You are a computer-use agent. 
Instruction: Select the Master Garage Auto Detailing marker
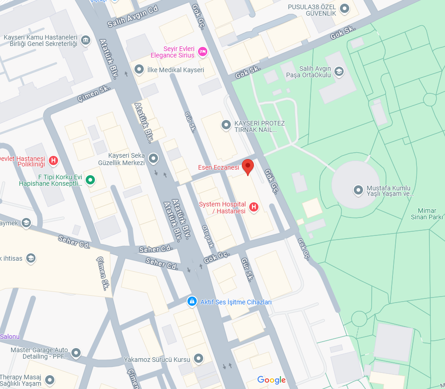[x=76, y=353]
